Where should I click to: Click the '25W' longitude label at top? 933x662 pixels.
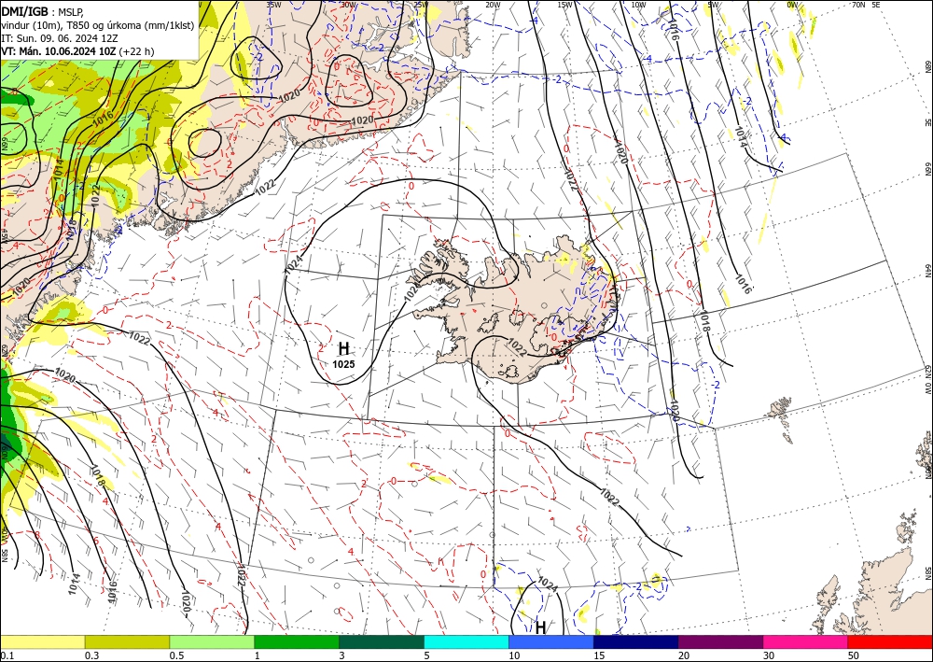click(x=420, y=5)
